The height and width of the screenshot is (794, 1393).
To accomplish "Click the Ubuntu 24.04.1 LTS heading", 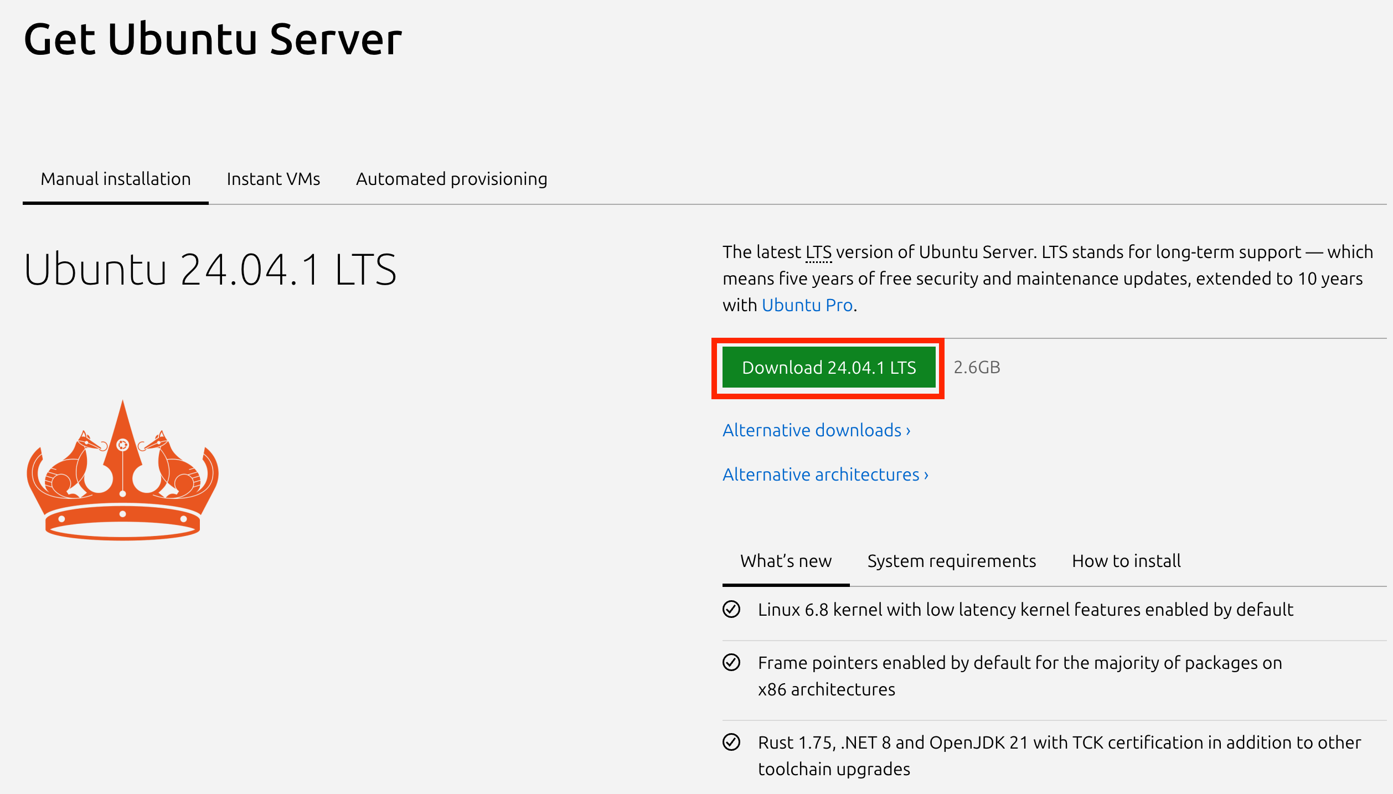I will 210,270.
